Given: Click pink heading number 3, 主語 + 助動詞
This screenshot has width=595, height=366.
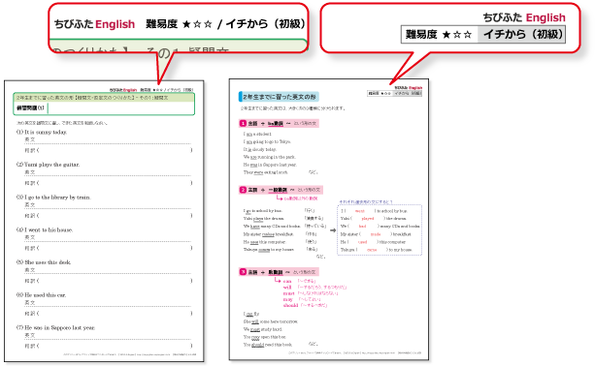Looking at the screenshot, I should click(x=279, y=272).
